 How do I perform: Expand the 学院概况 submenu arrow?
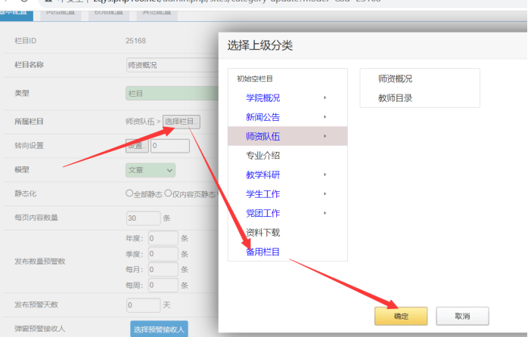point(325,98)
